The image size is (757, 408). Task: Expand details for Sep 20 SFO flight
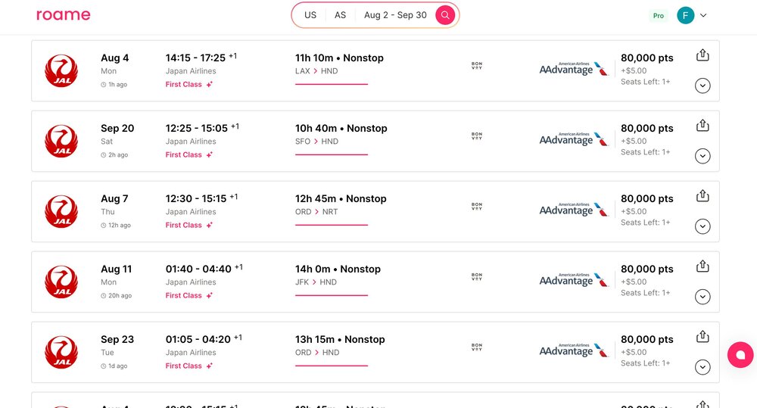point(702,156)
